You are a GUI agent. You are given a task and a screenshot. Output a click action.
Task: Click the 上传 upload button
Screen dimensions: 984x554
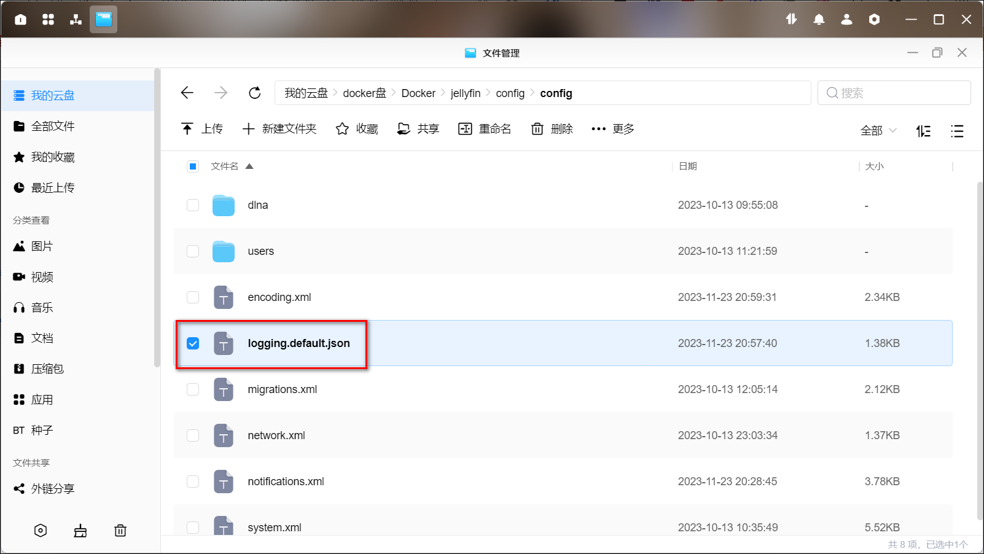pos(202,129)
